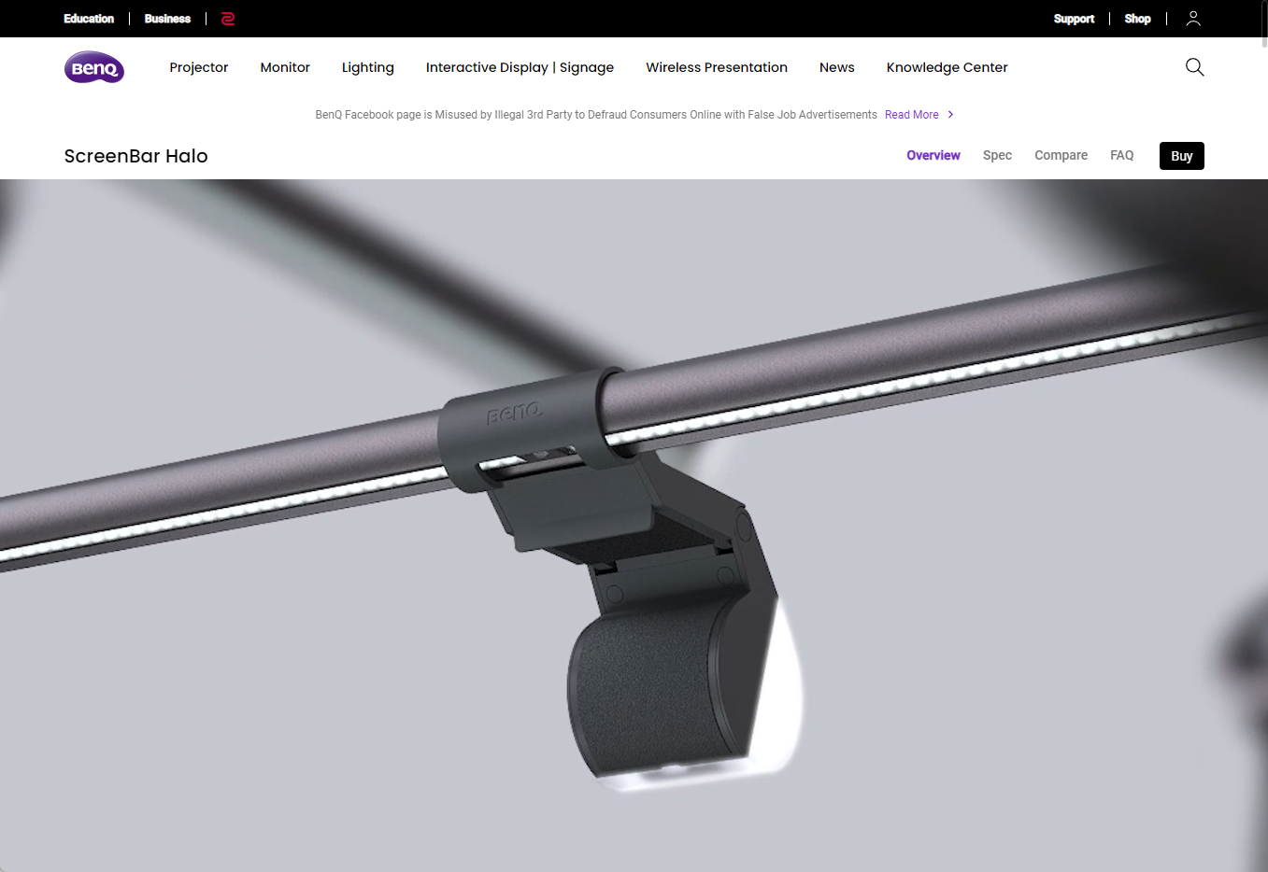The height and width of the screenshot is (872, 1268).
Task: Click the BenQ Facebook page notice text
Action: 596,115
